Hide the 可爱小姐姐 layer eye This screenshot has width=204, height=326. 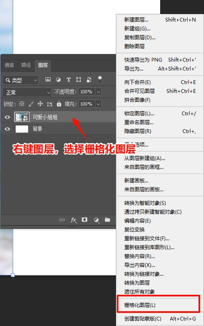[x=7, y=117]
